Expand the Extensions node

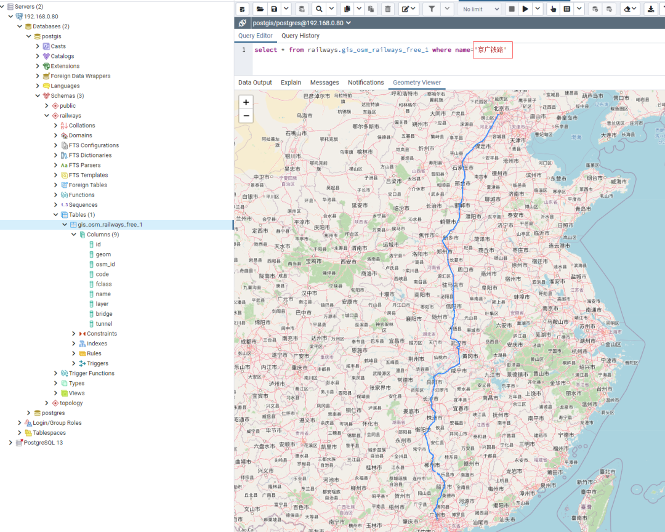coord(38,66)
